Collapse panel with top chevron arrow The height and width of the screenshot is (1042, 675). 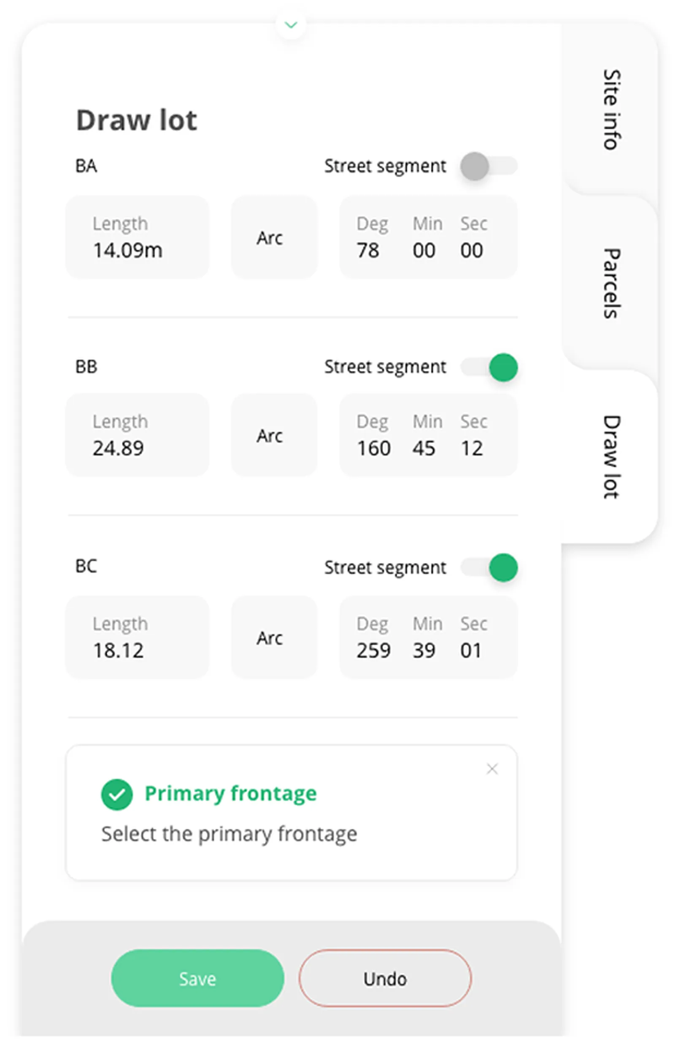[x=291, y=25]
